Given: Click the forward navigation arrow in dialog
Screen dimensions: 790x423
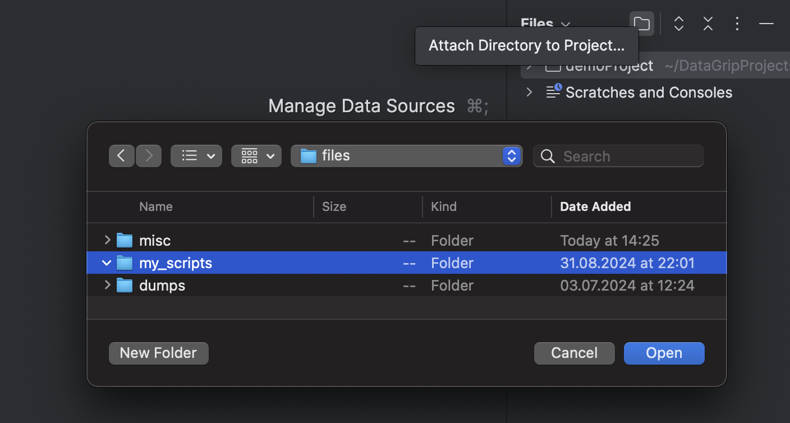Looking at the screenshot, I should click(x=148, y=155).
